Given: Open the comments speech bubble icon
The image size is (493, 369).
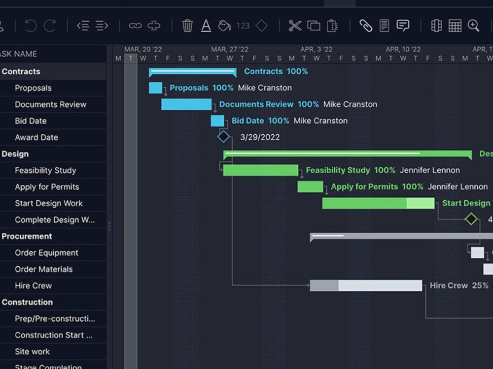Looking at the screenshot, I should 403,26.
